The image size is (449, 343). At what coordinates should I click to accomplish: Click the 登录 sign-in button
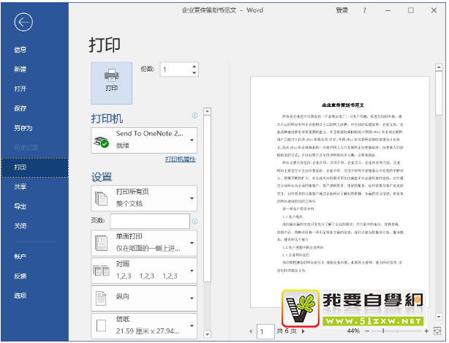pyautogui.click(x=342, y=10)
